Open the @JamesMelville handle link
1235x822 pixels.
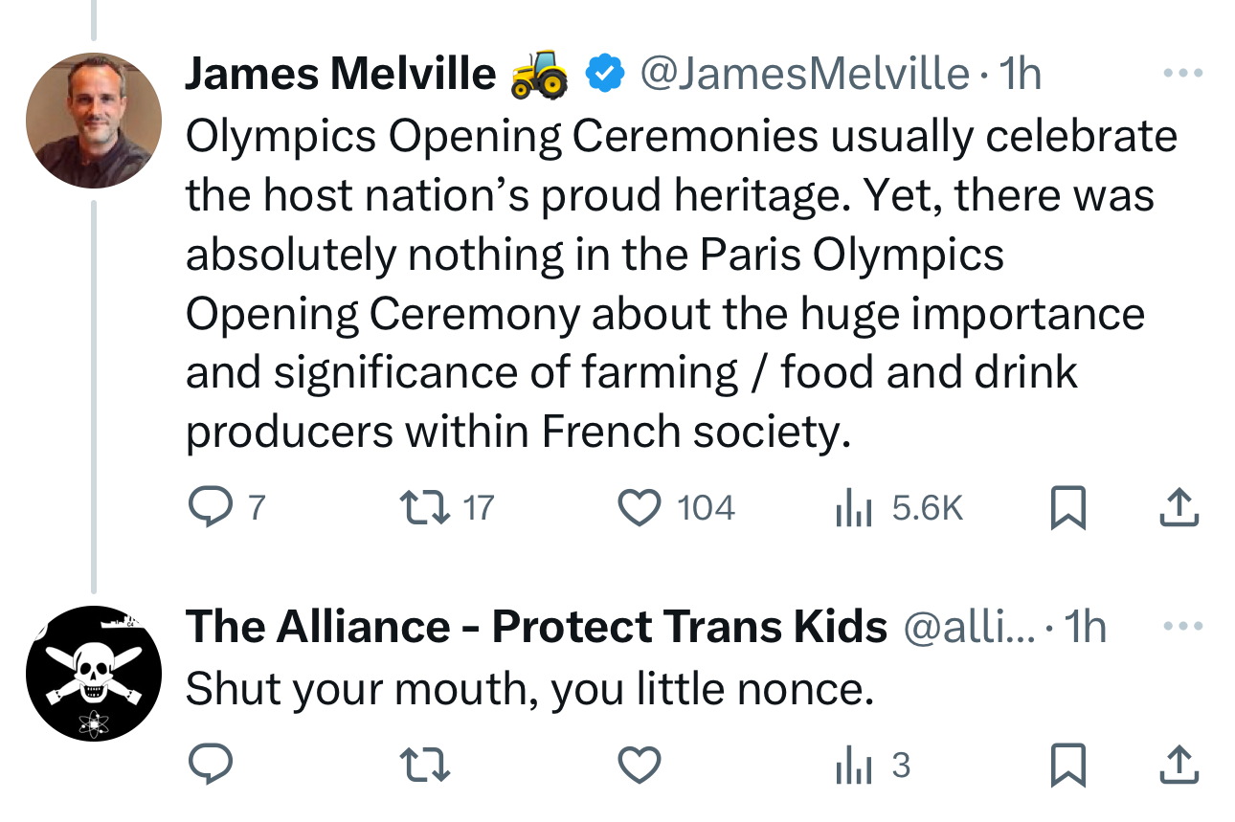[x=804, y=75]
